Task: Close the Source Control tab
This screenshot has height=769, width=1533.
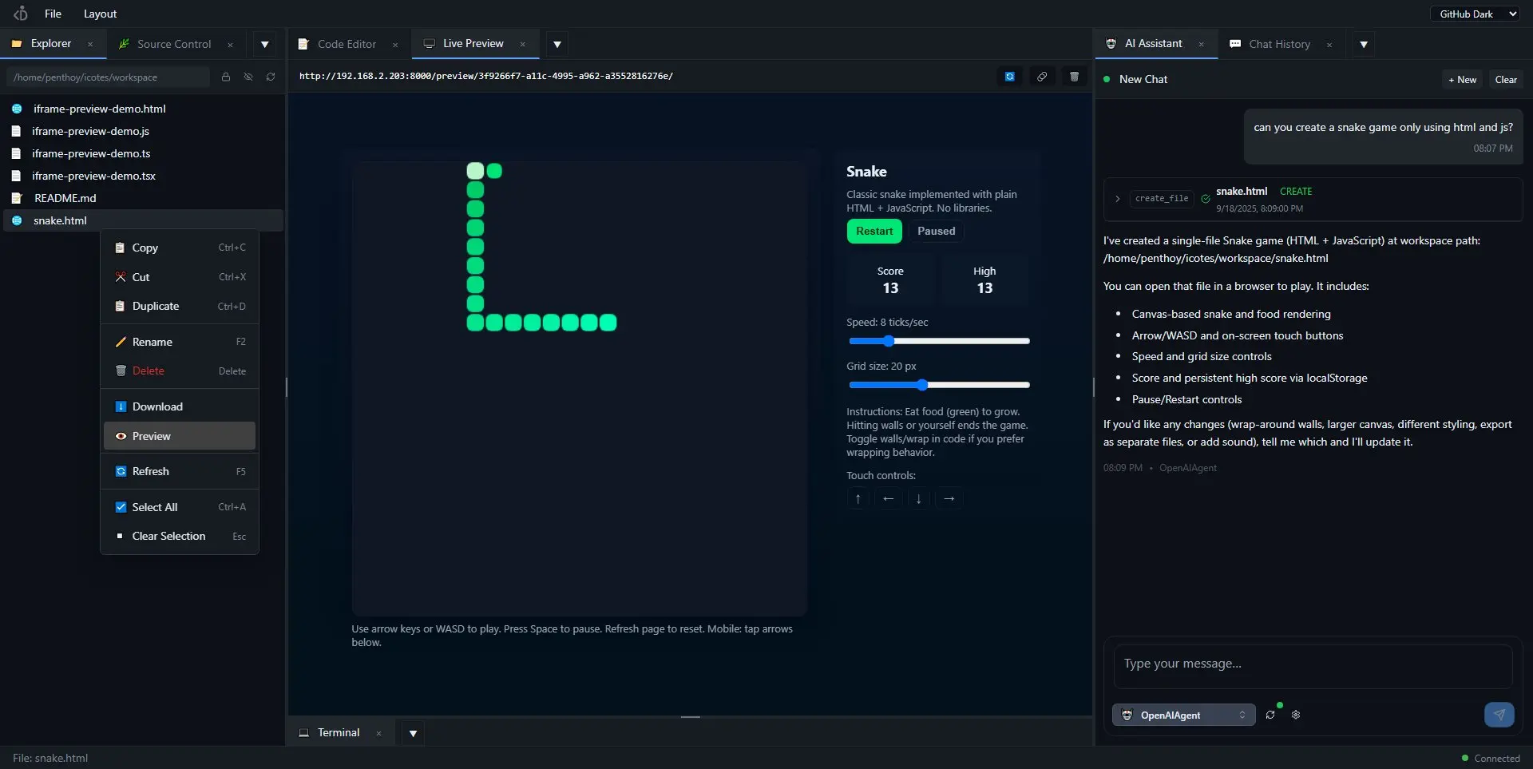Action: pos(230,45)
